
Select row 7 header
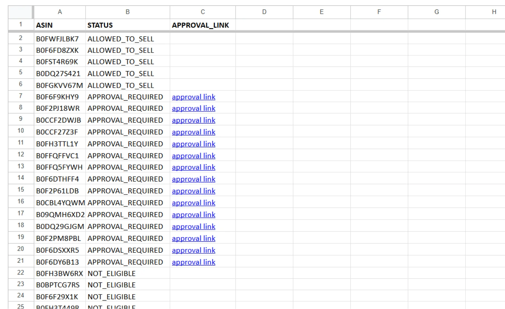(x=21, y=96)
